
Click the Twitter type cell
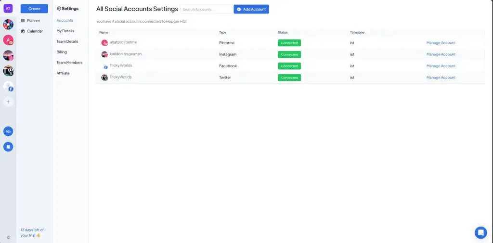click(x=225, y=77)
